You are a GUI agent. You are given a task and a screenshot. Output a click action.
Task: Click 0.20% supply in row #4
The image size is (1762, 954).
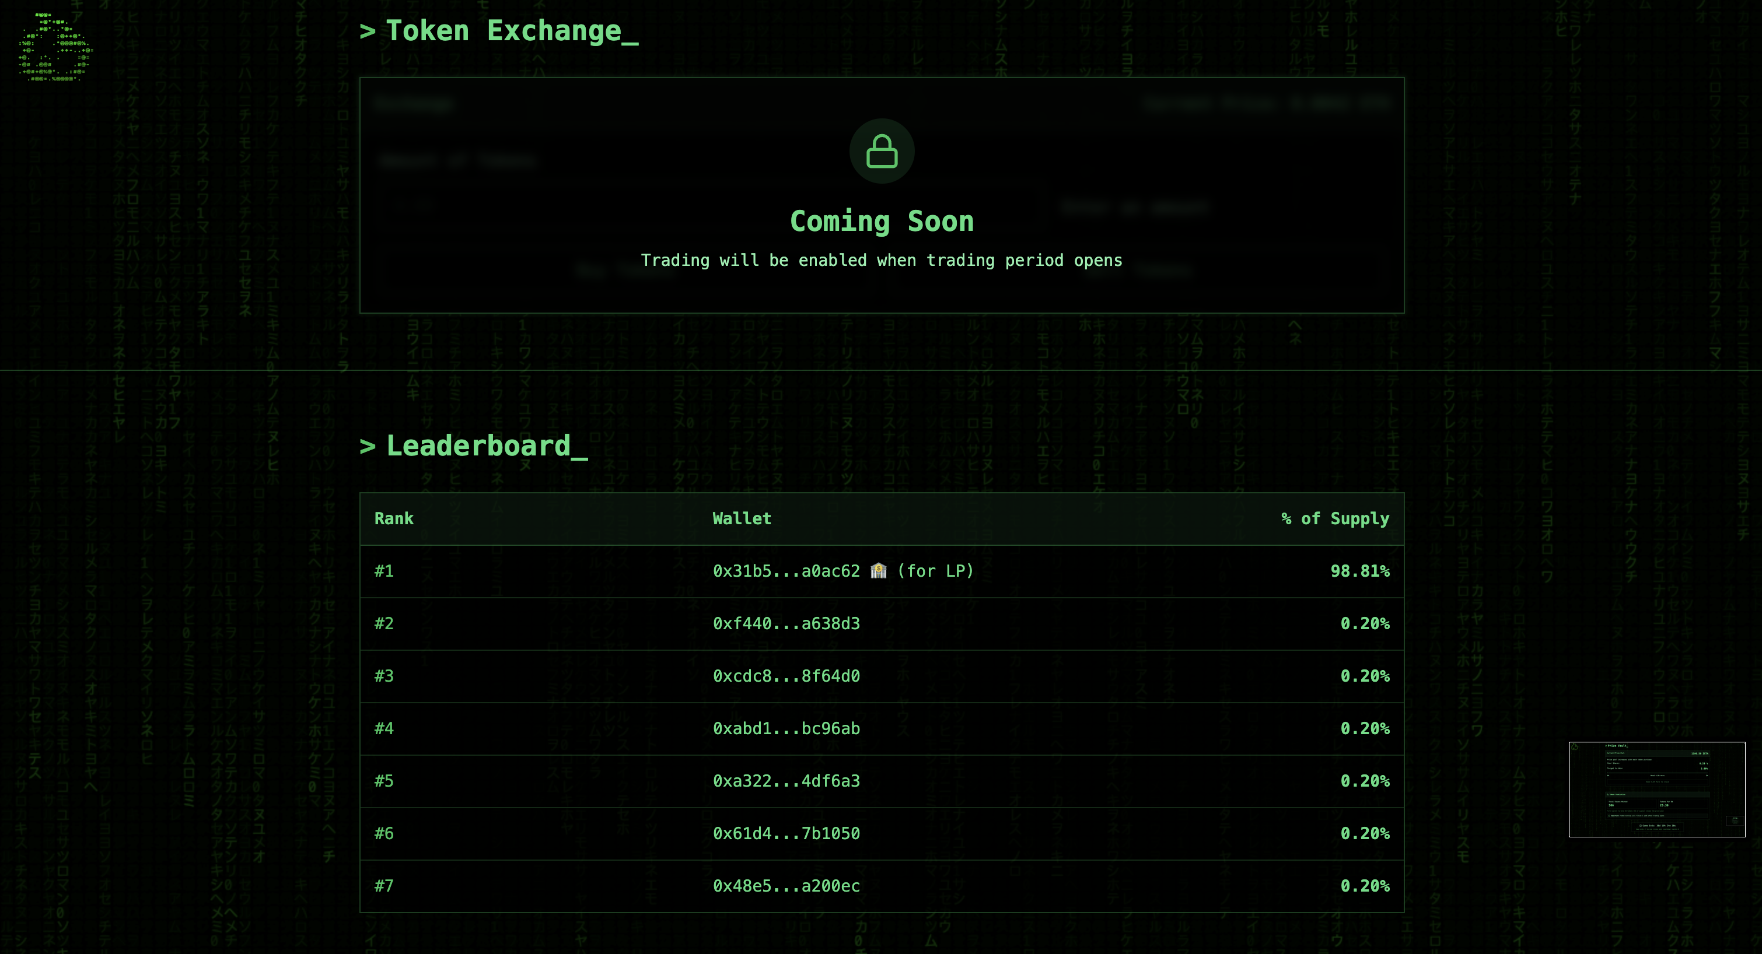coord(1365,728)
